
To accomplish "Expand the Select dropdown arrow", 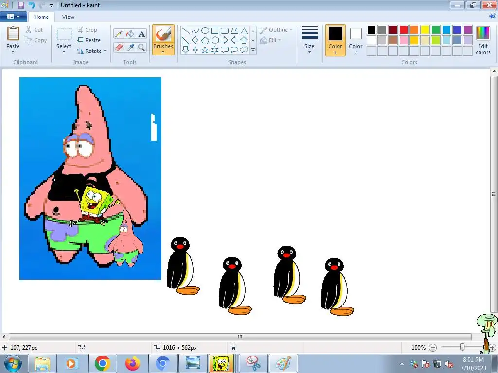I will pyautogui.click(x=64, y=52).
